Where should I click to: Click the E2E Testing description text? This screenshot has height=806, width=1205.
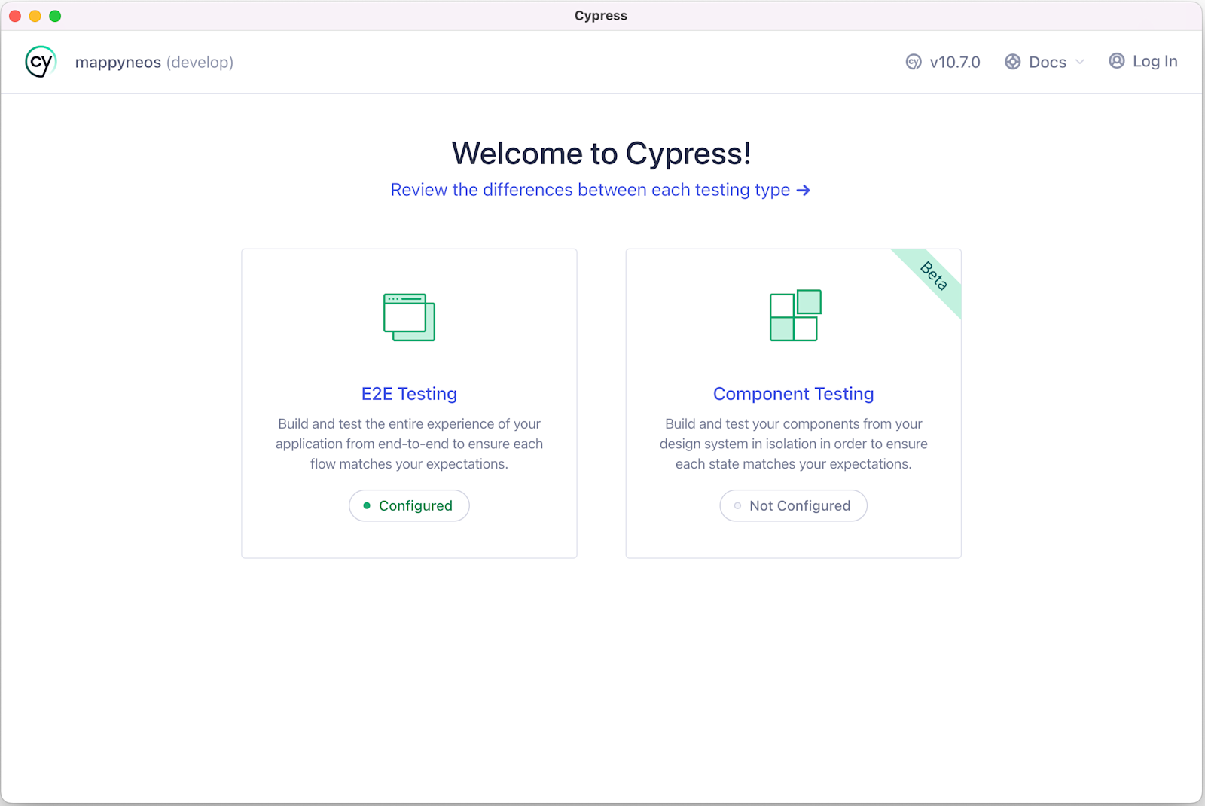[x=409, y=444]
